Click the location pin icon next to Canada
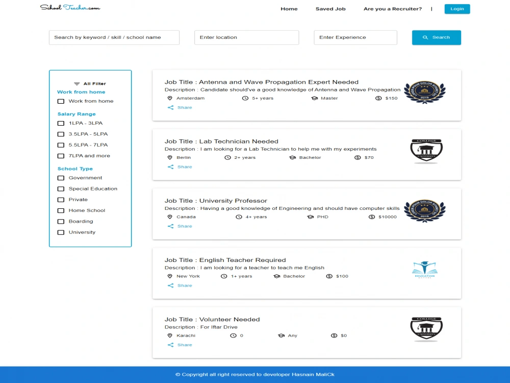This screenshot has height=383, width=510. click(x=170, y=217)
